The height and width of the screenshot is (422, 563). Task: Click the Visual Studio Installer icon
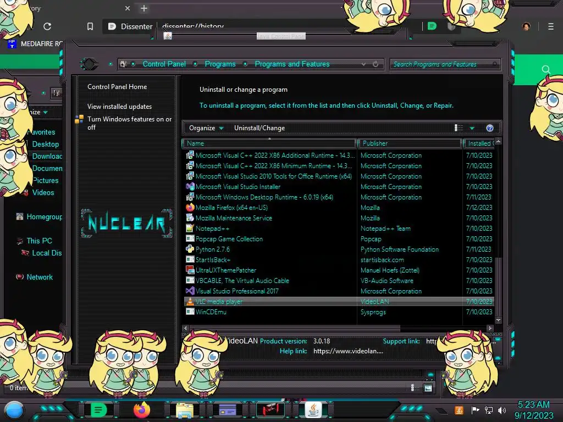(x=190, y=187)
